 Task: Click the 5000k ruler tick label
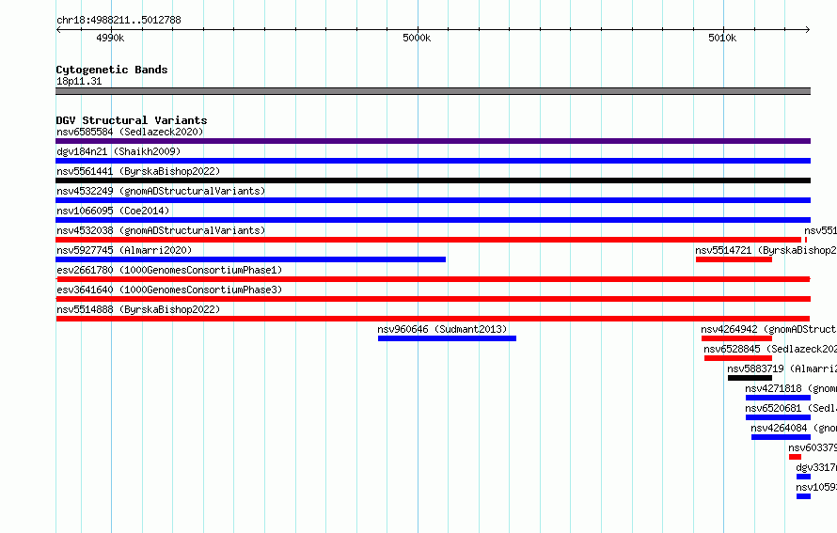coord(417,38)
